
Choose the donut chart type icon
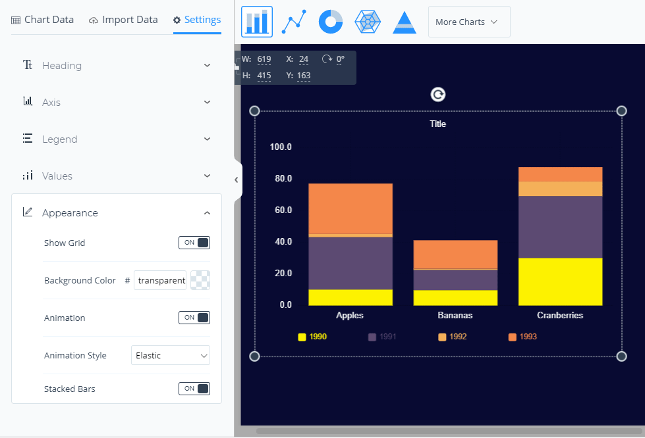[331, 22]
